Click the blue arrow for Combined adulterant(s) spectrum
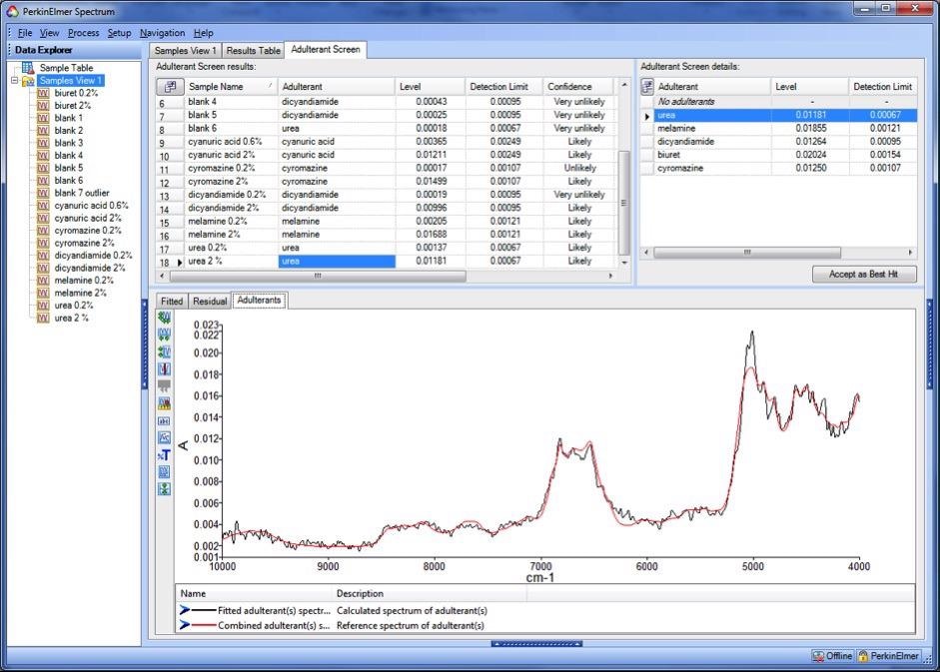 point(185,625)
